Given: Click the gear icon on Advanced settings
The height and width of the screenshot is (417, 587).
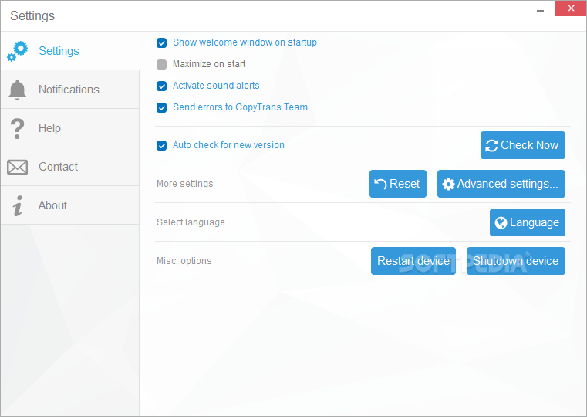Looking at the screenshot, I should coord(448,185).
